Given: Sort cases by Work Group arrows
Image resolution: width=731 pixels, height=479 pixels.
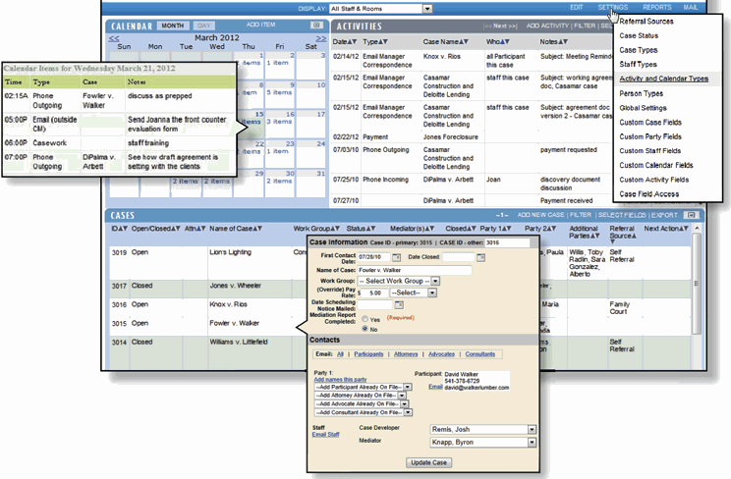Looking at the screenshot, I should pyautogui.click(x=335, y=229).
